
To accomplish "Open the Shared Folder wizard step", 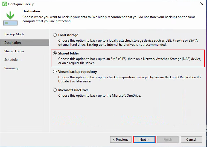I will [x=14, y=51].
